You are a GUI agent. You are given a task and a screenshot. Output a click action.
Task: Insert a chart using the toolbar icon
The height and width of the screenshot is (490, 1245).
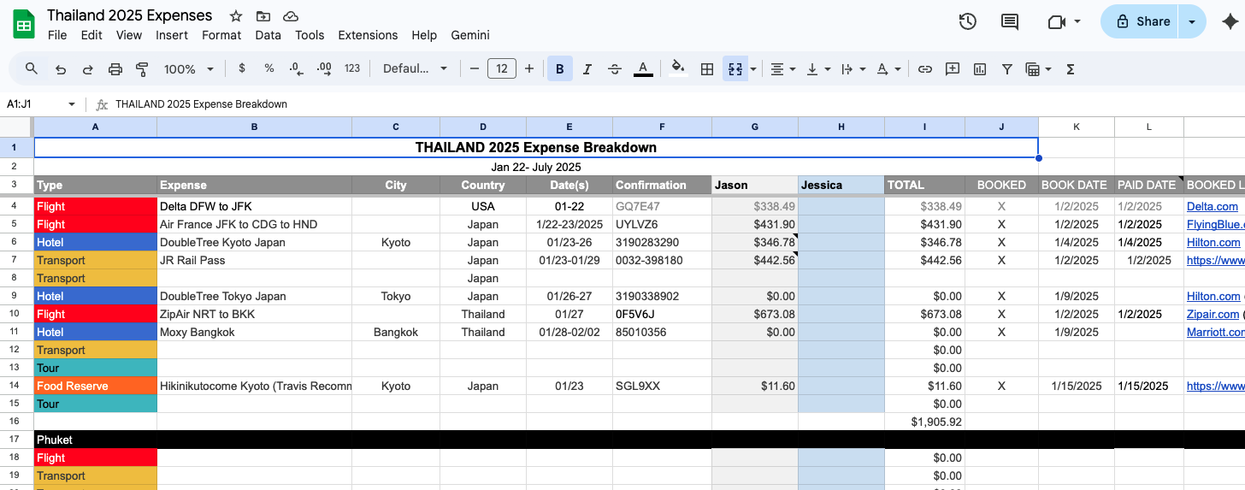tap(980, 69)
